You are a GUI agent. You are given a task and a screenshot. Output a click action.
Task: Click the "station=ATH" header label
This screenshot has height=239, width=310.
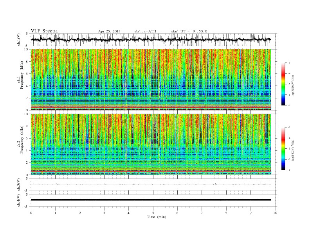coord(145,31)
